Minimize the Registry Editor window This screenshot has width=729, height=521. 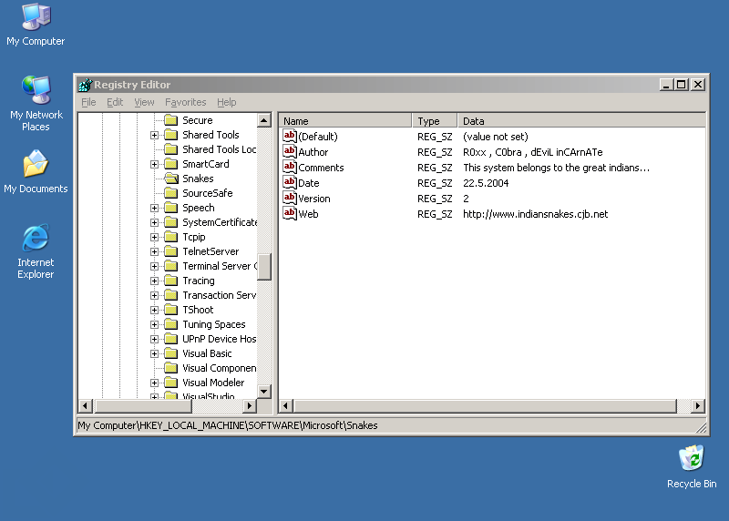[666, 85]
